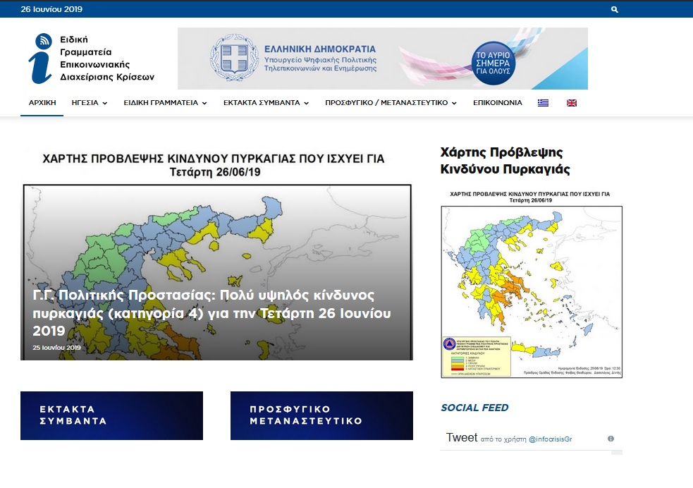Expand the arrow next to ΠΡΟΣΦΥΓΙΚΟ / ΜΕΤΑΝΑΣΤΕΥΤΙΚΟ
Screen dimensions: 693x488
pos(454,103)
